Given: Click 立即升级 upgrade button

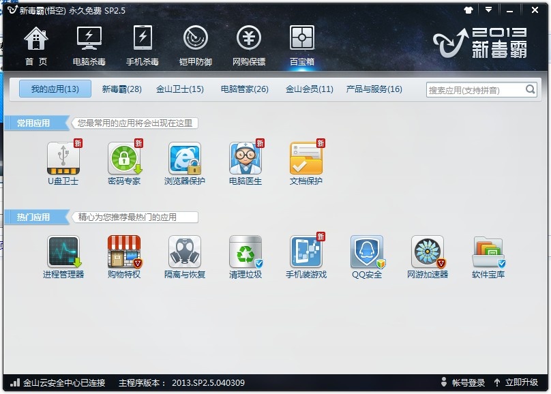Looking at the screenshot, I should point(516,383).
